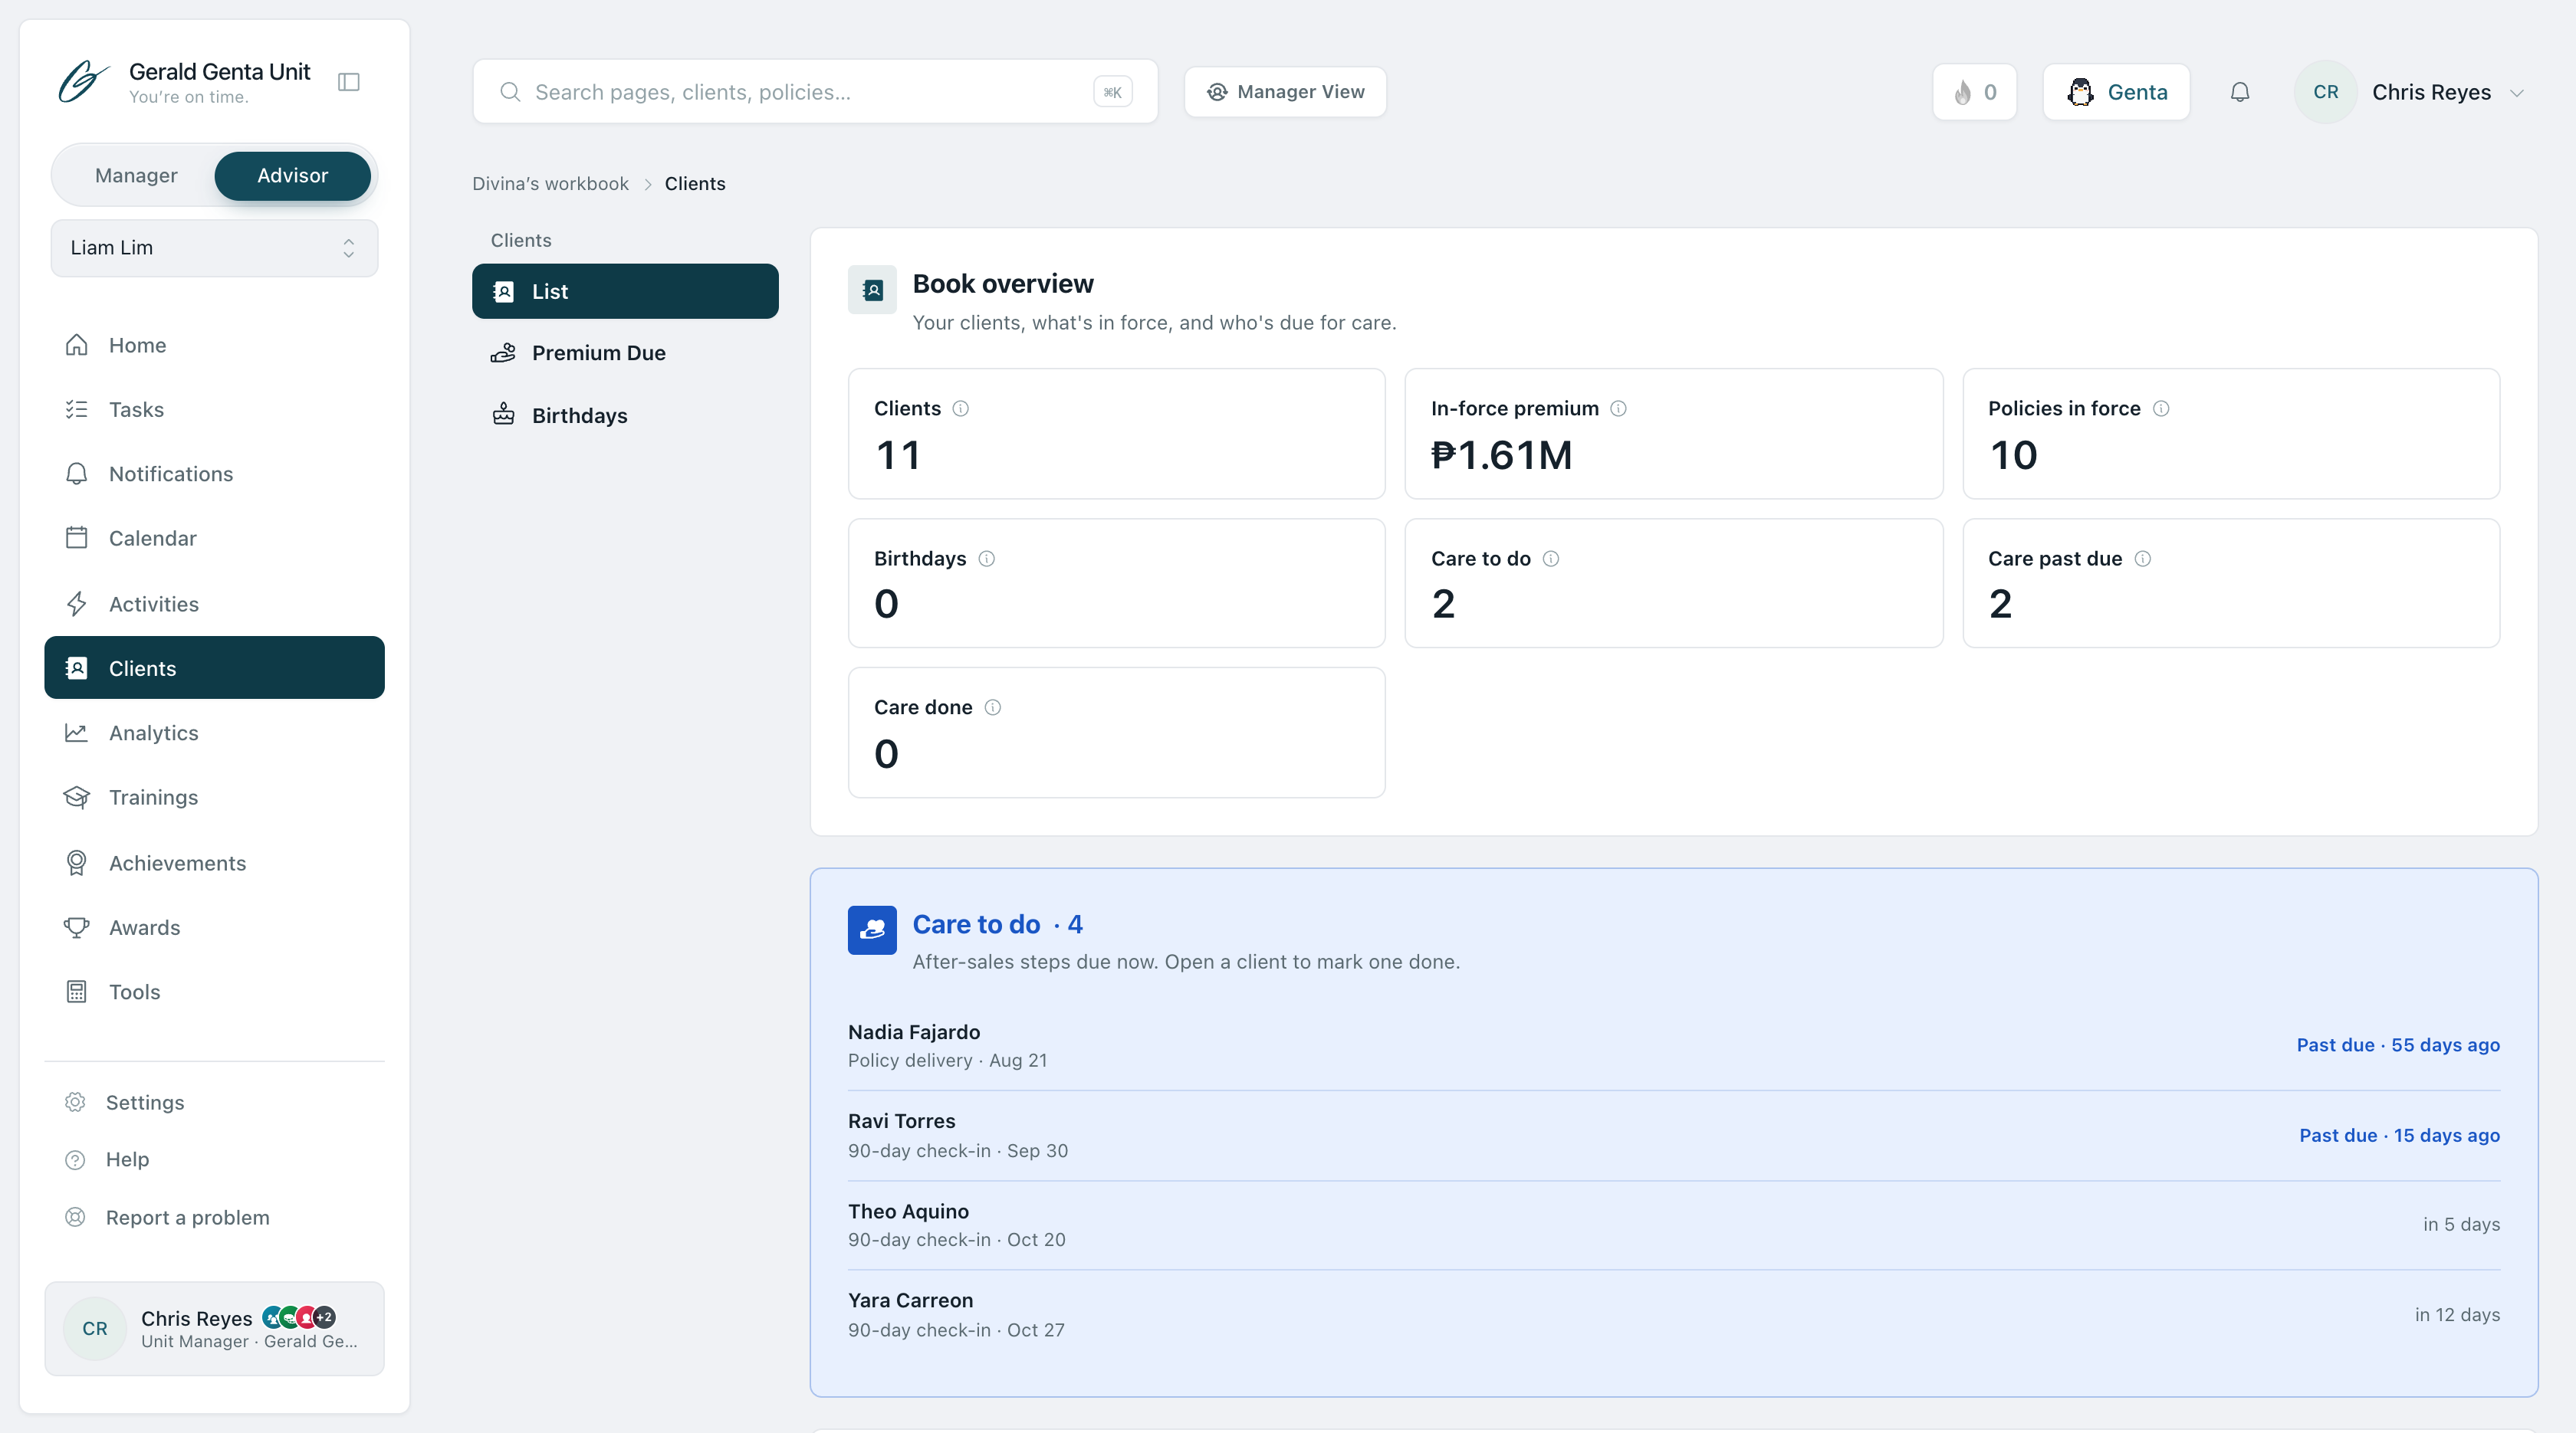Click the streak flame counter
This screenshot has width=2576, height=1433.
[1974, 92]
